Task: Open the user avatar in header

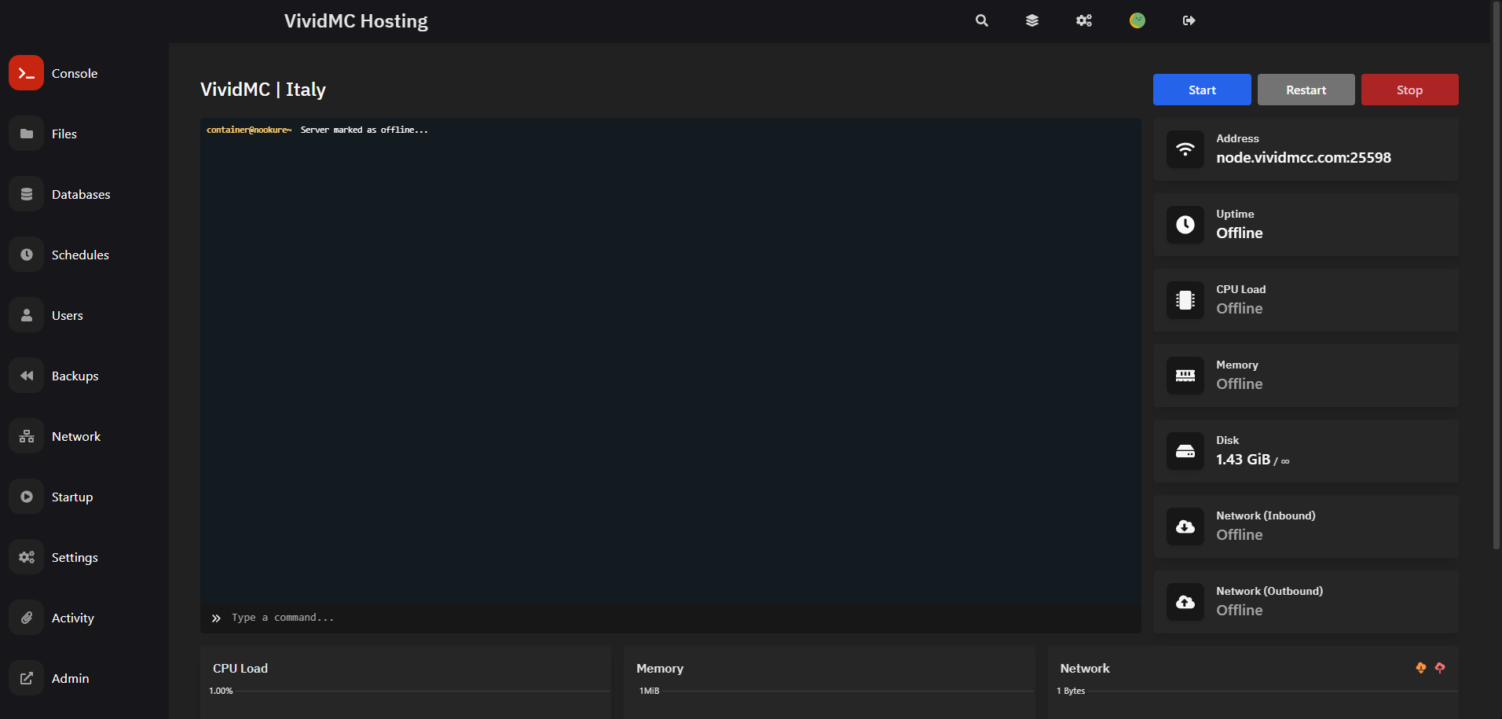Action: pos(1137,20)
